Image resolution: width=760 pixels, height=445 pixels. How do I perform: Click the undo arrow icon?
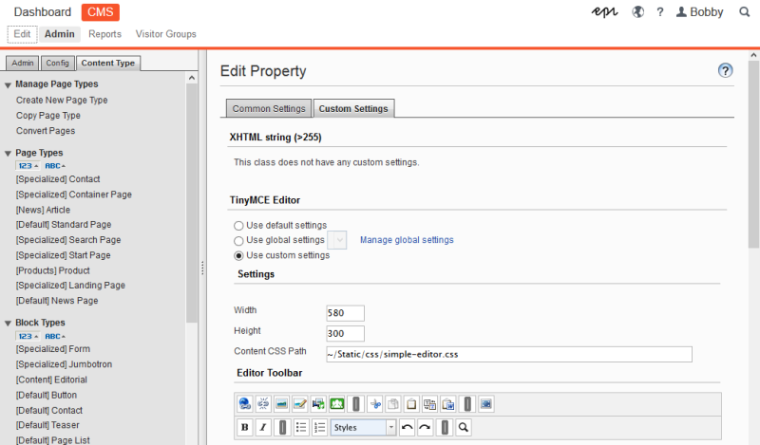coord(408,428)
